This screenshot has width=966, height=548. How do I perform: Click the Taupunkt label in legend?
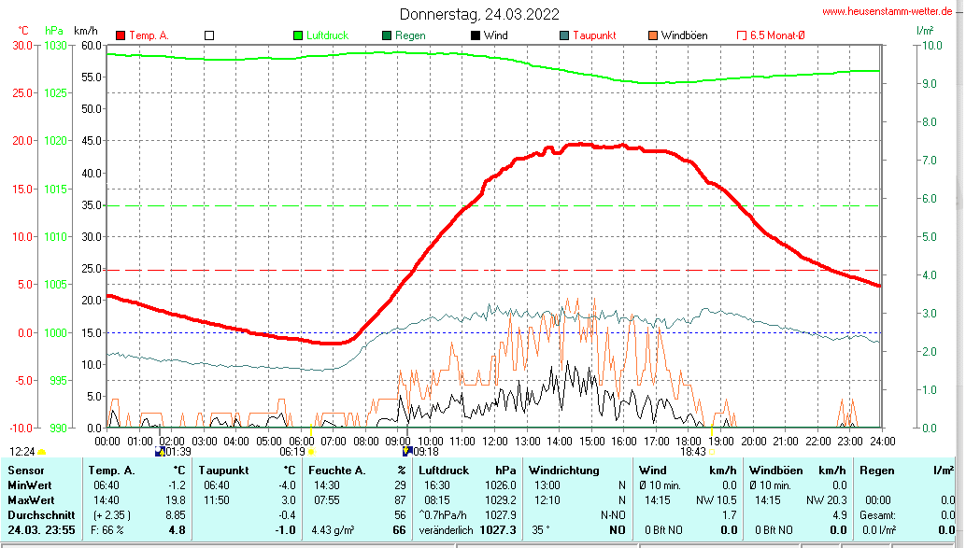click(x=594, y=35)
